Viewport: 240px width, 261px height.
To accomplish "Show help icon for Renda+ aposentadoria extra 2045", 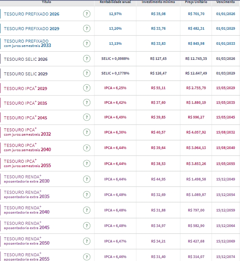I will pyautogui.click(x=87, y=226).
